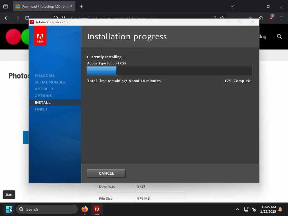
Task: Toggle reader view in address bar
Action: 214,18
